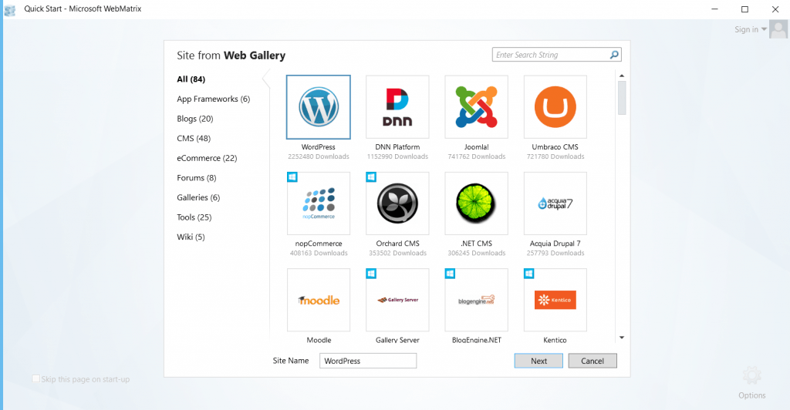Select the Acquia Drupal 7 tile

click(555, 203)
